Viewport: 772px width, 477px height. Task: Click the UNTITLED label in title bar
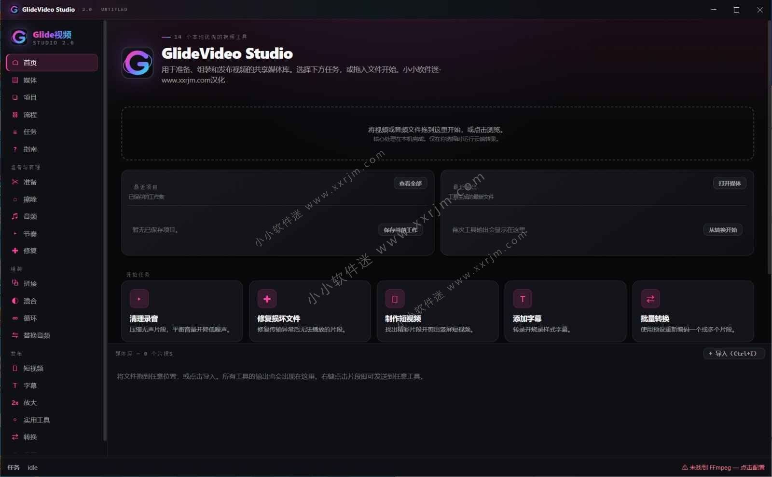(x=114, y=9)
